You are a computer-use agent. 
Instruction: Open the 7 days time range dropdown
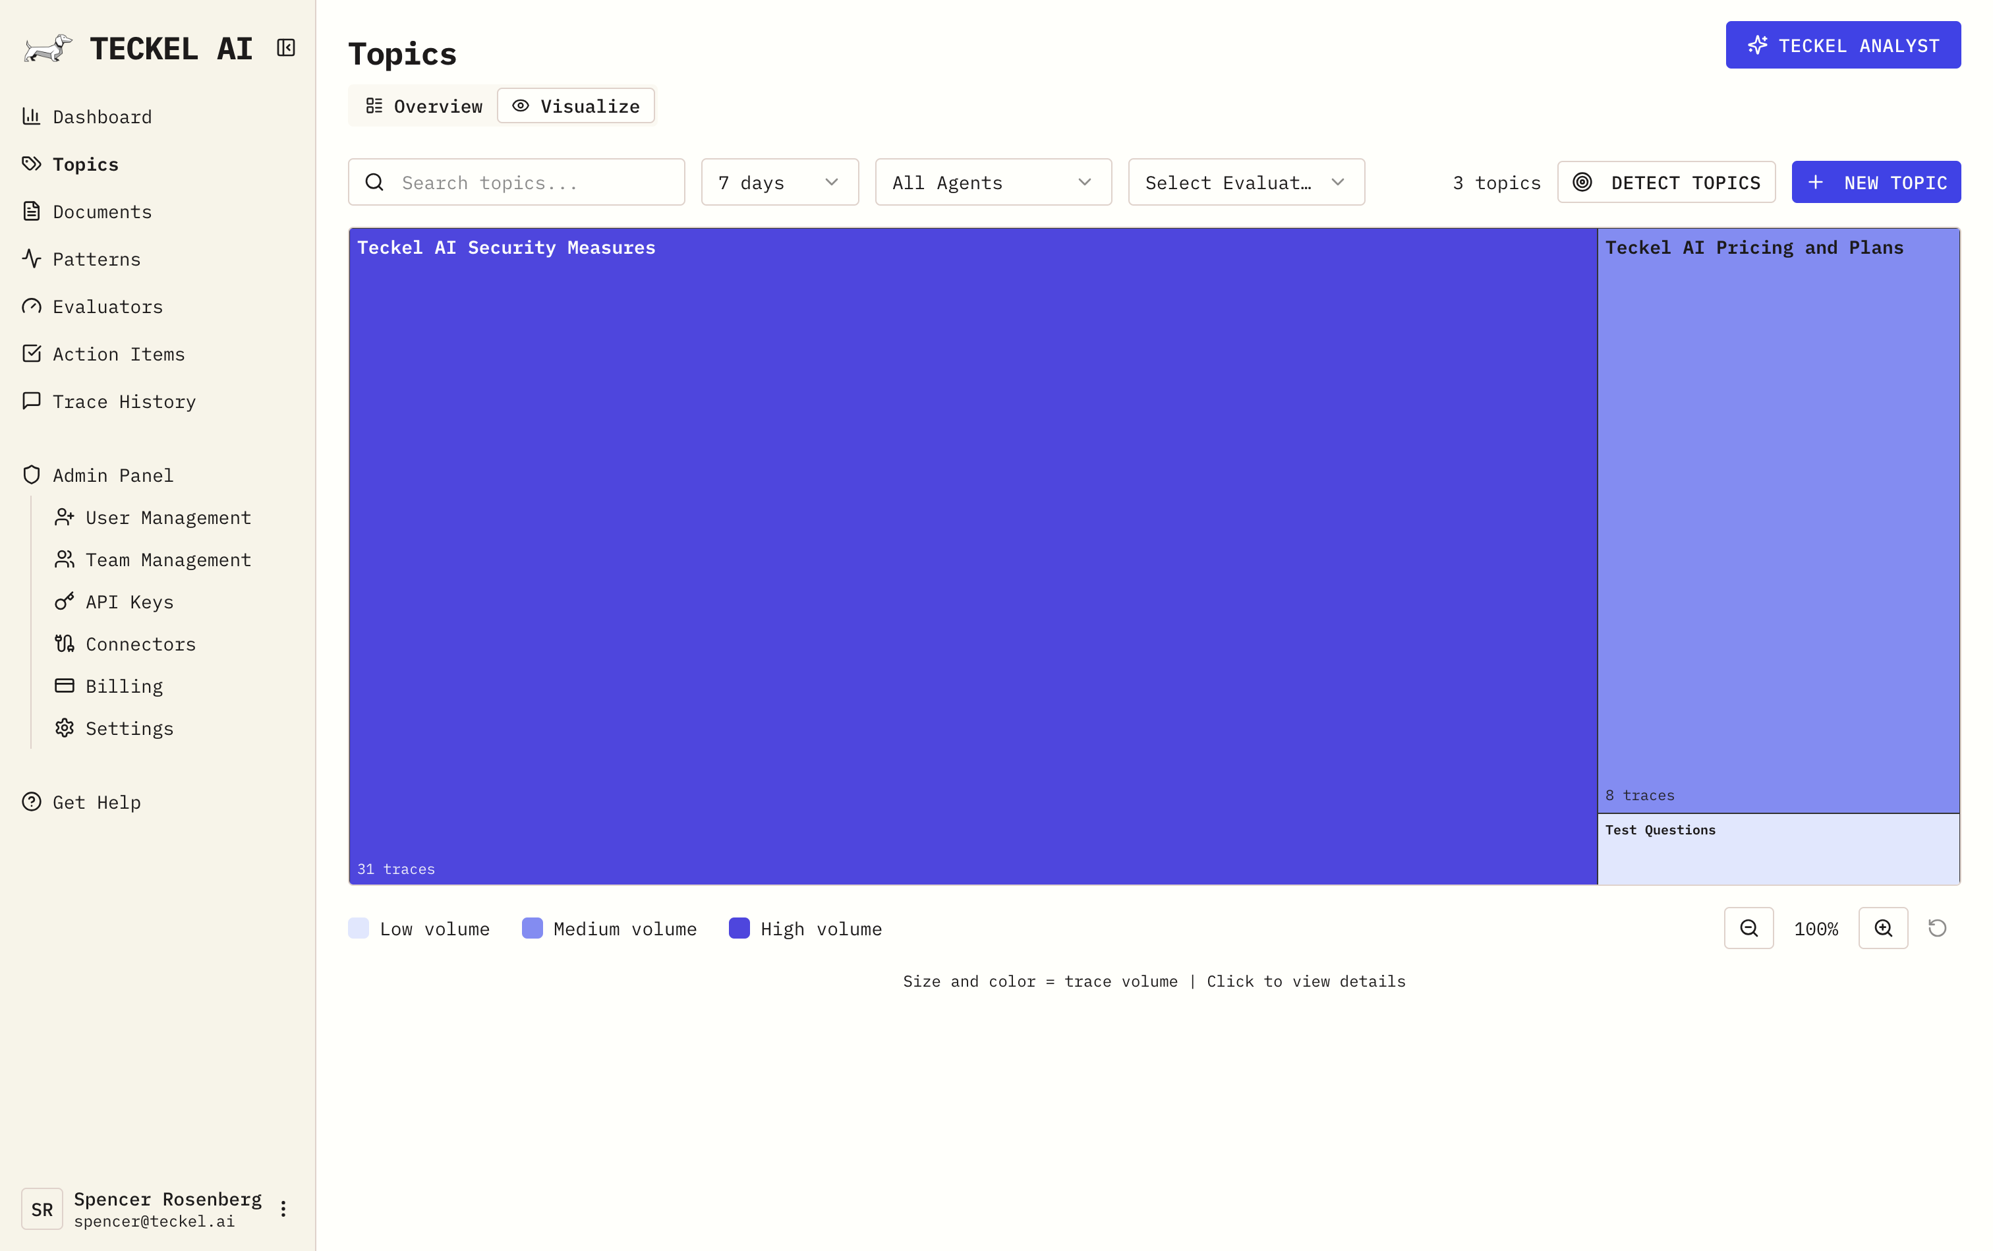click(x=778, y=182)
